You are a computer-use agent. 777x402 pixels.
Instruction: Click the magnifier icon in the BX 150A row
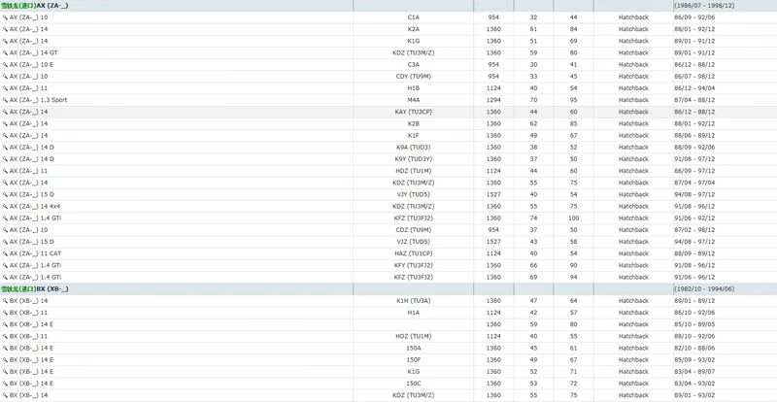coord(5,348)
